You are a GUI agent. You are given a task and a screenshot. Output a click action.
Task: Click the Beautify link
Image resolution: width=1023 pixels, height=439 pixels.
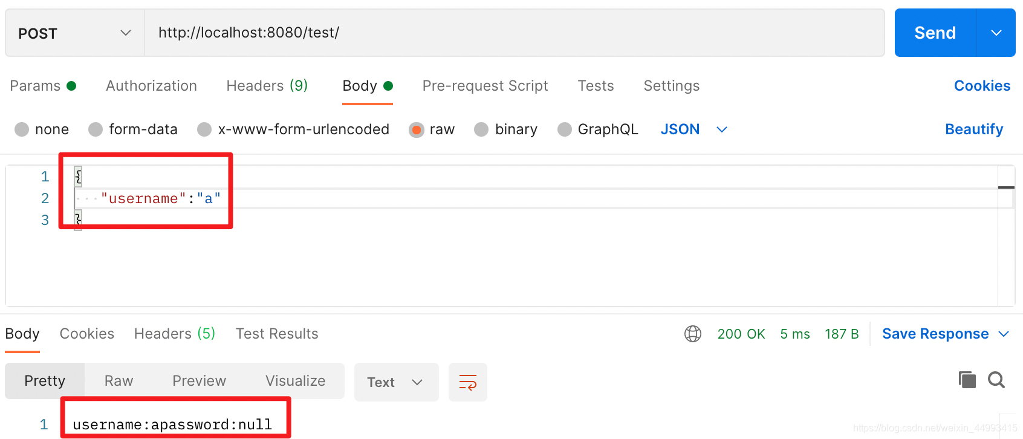coord(973,129)
